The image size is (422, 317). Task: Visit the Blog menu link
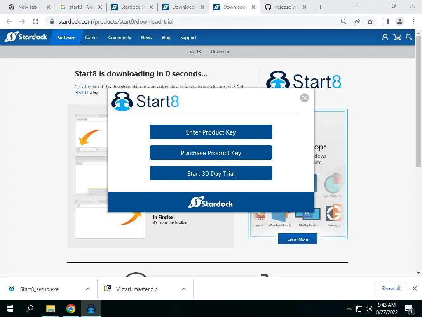[x=166, y=38]
